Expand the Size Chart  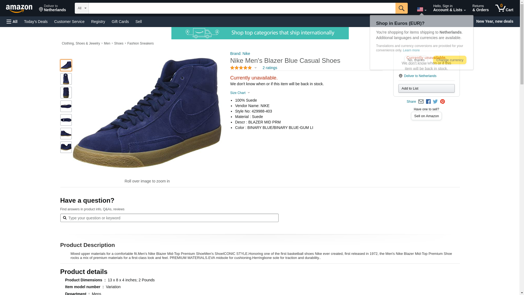[240, 93]
